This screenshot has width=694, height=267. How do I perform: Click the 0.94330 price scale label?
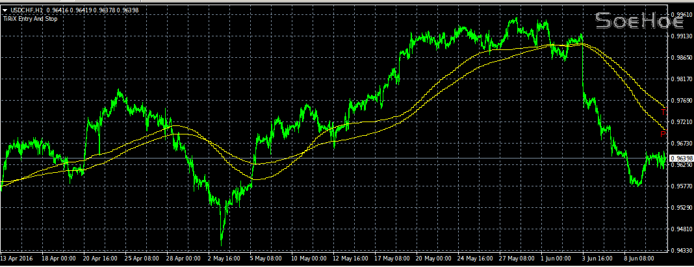click(x=680, y=250)
